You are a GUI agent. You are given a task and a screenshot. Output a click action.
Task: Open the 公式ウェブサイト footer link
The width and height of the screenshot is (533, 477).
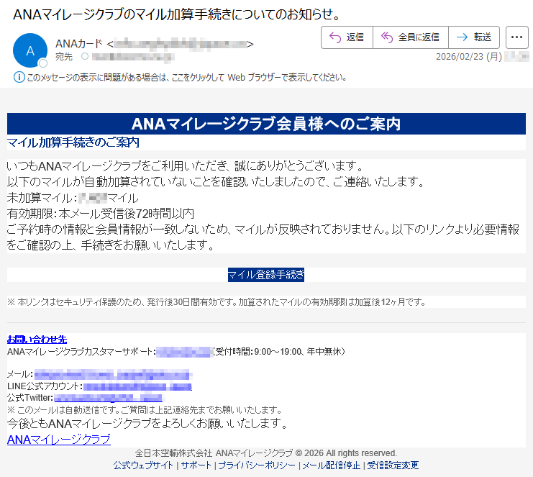(x=143, y=465)
